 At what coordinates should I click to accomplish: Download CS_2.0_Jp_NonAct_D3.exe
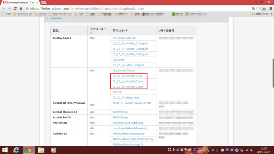coord(127,87)
